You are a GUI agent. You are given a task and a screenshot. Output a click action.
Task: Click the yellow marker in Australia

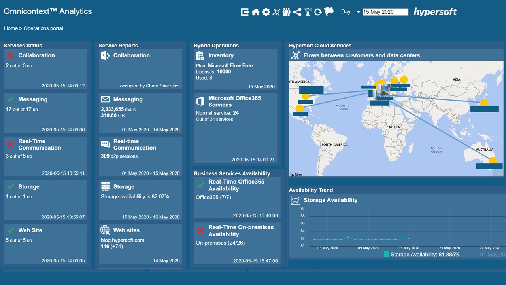[x=493, y=160]
